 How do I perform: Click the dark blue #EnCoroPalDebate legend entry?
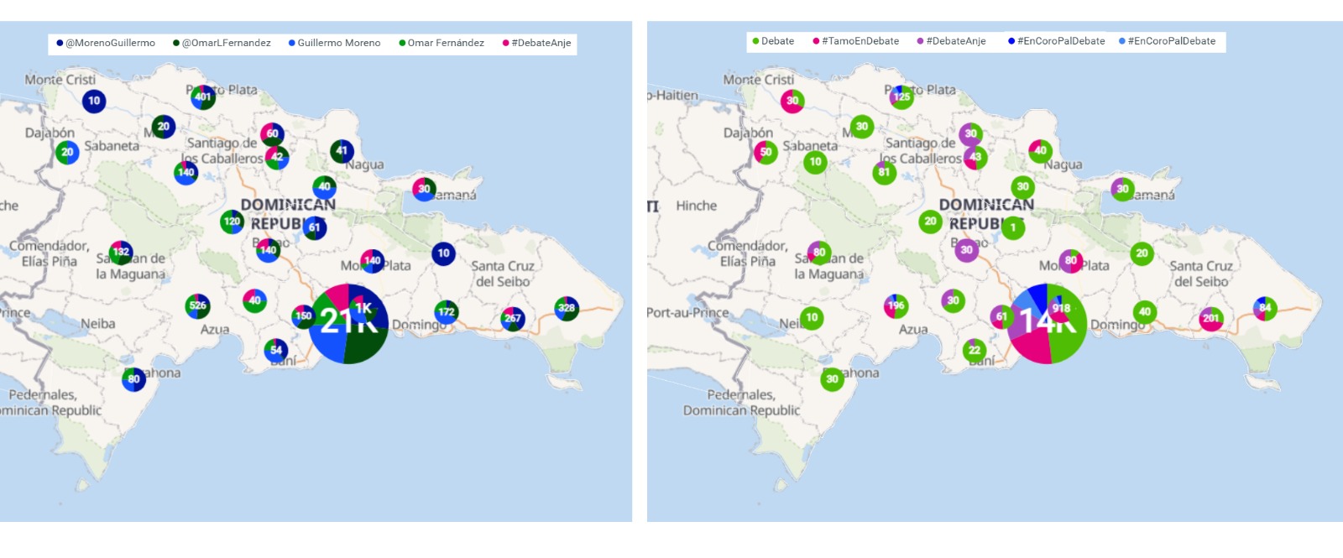(x=1056, y=41)
